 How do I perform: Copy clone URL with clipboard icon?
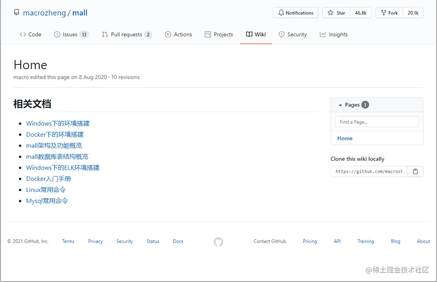coord(415,171)
